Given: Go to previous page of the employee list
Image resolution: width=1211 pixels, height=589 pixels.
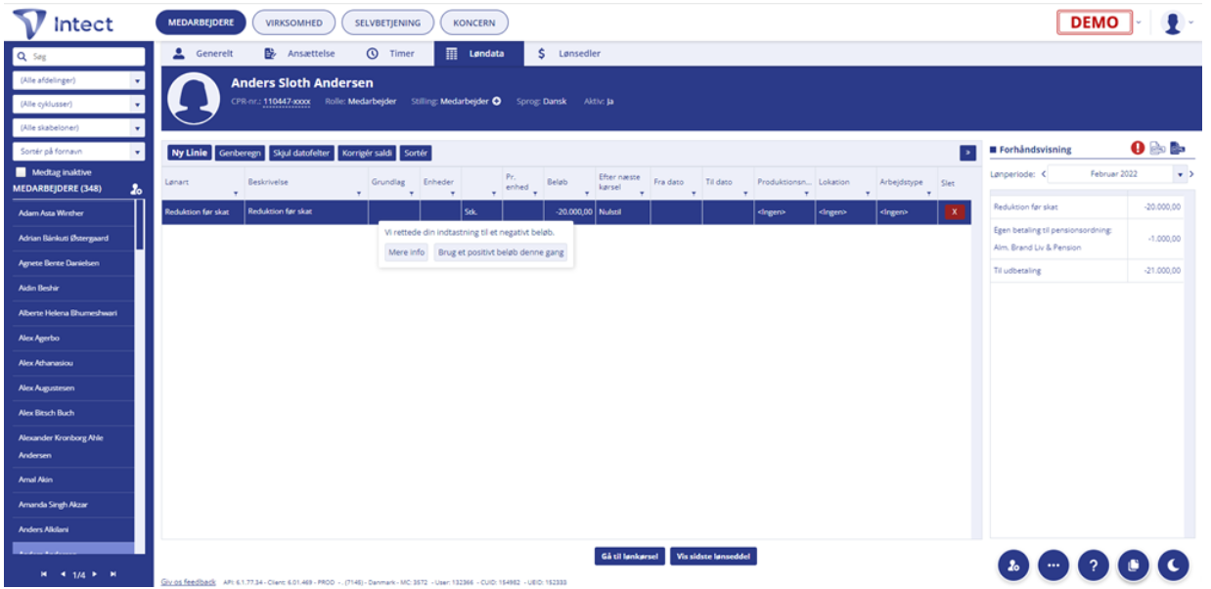Looking at the screenshot, I should (x=63, y=573).
